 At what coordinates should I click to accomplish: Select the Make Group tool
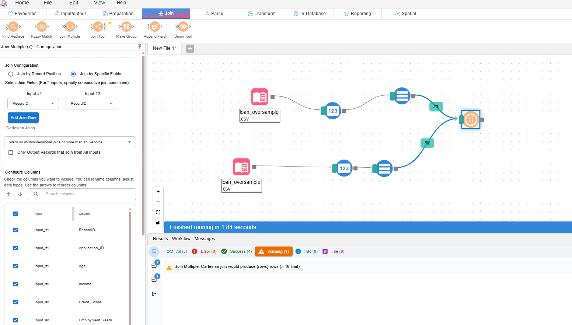126,27
